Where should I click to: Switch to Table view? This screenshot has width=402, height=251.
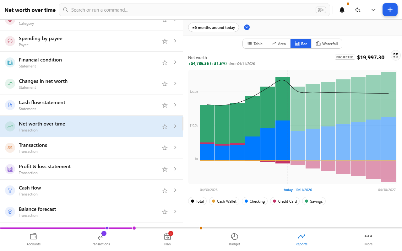pos(255,44)
